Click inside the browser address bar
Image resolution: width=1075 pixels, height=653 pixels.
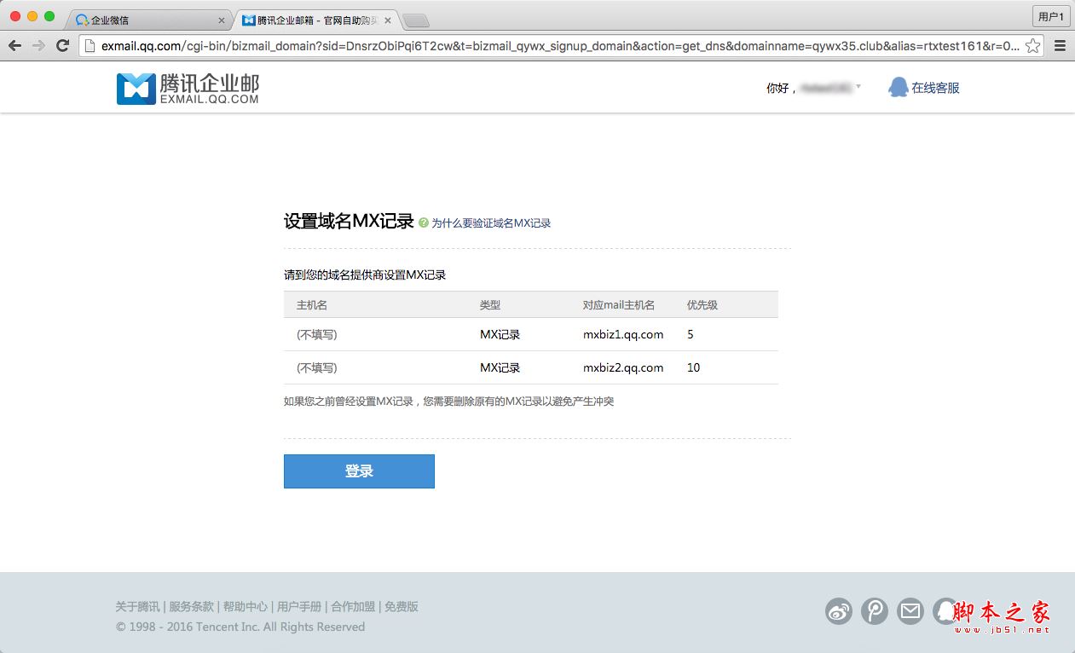click(x=511, y=48)
